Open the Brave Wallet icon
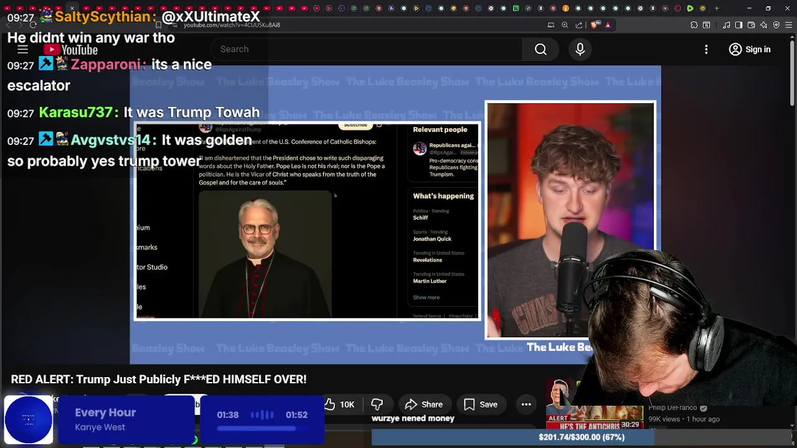 pyautogui.click(x=751, y=25)
